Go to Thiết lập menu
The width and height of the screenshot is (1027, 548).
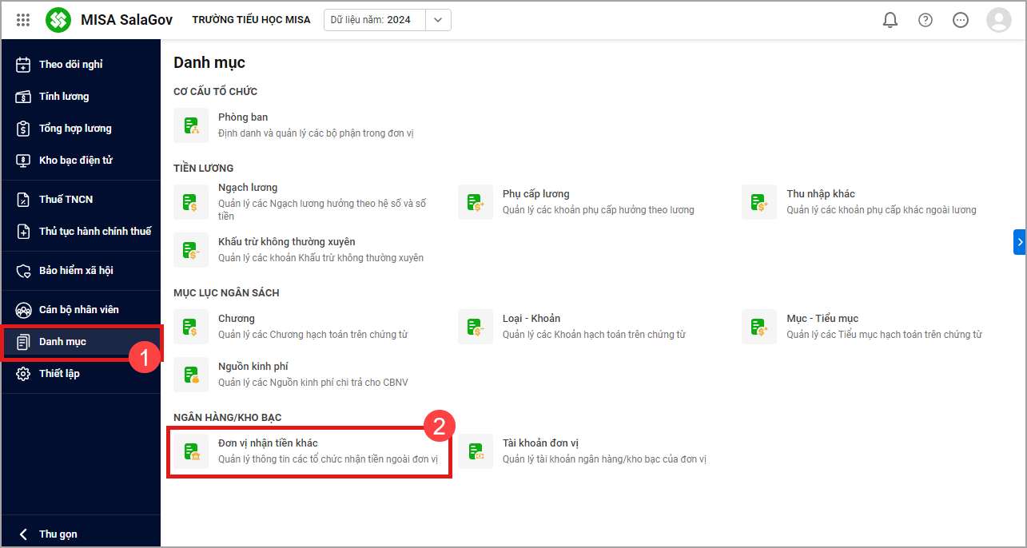(59, 374)
